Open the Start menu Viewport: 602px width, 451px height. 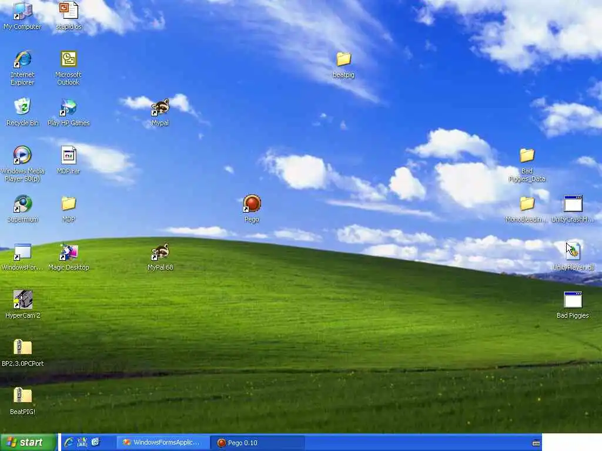tap(28, 442)
